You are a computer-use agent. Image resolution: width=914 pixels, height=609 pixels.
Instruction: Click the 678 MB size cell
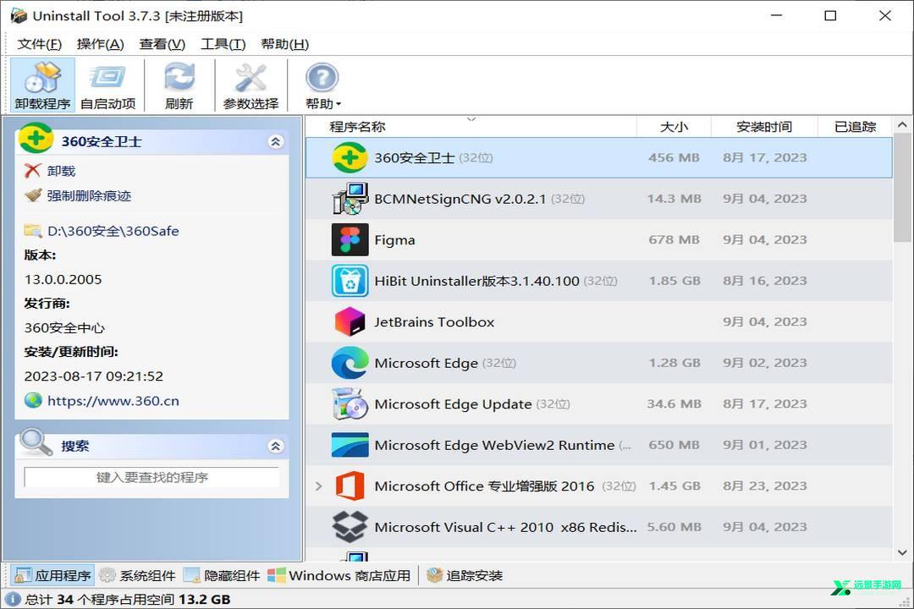click(674, 239)
